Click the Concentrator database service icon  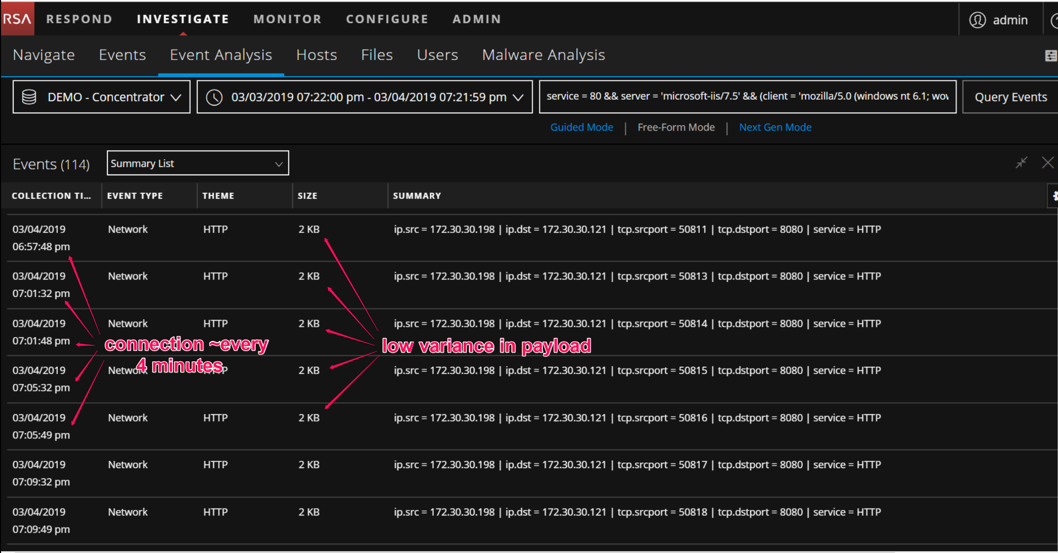[x=29, y=97]
